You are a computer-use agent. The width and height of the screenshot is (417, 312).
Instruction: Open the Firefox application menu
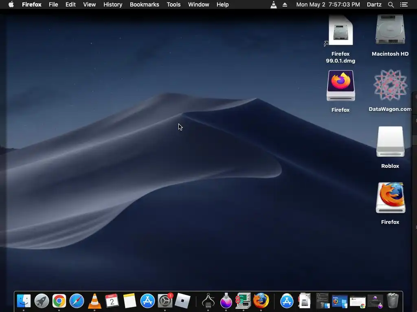(31, 4)
